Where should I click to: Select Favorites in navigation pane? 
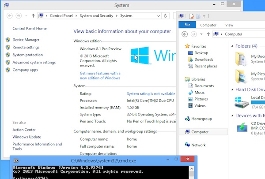[199, 46]
